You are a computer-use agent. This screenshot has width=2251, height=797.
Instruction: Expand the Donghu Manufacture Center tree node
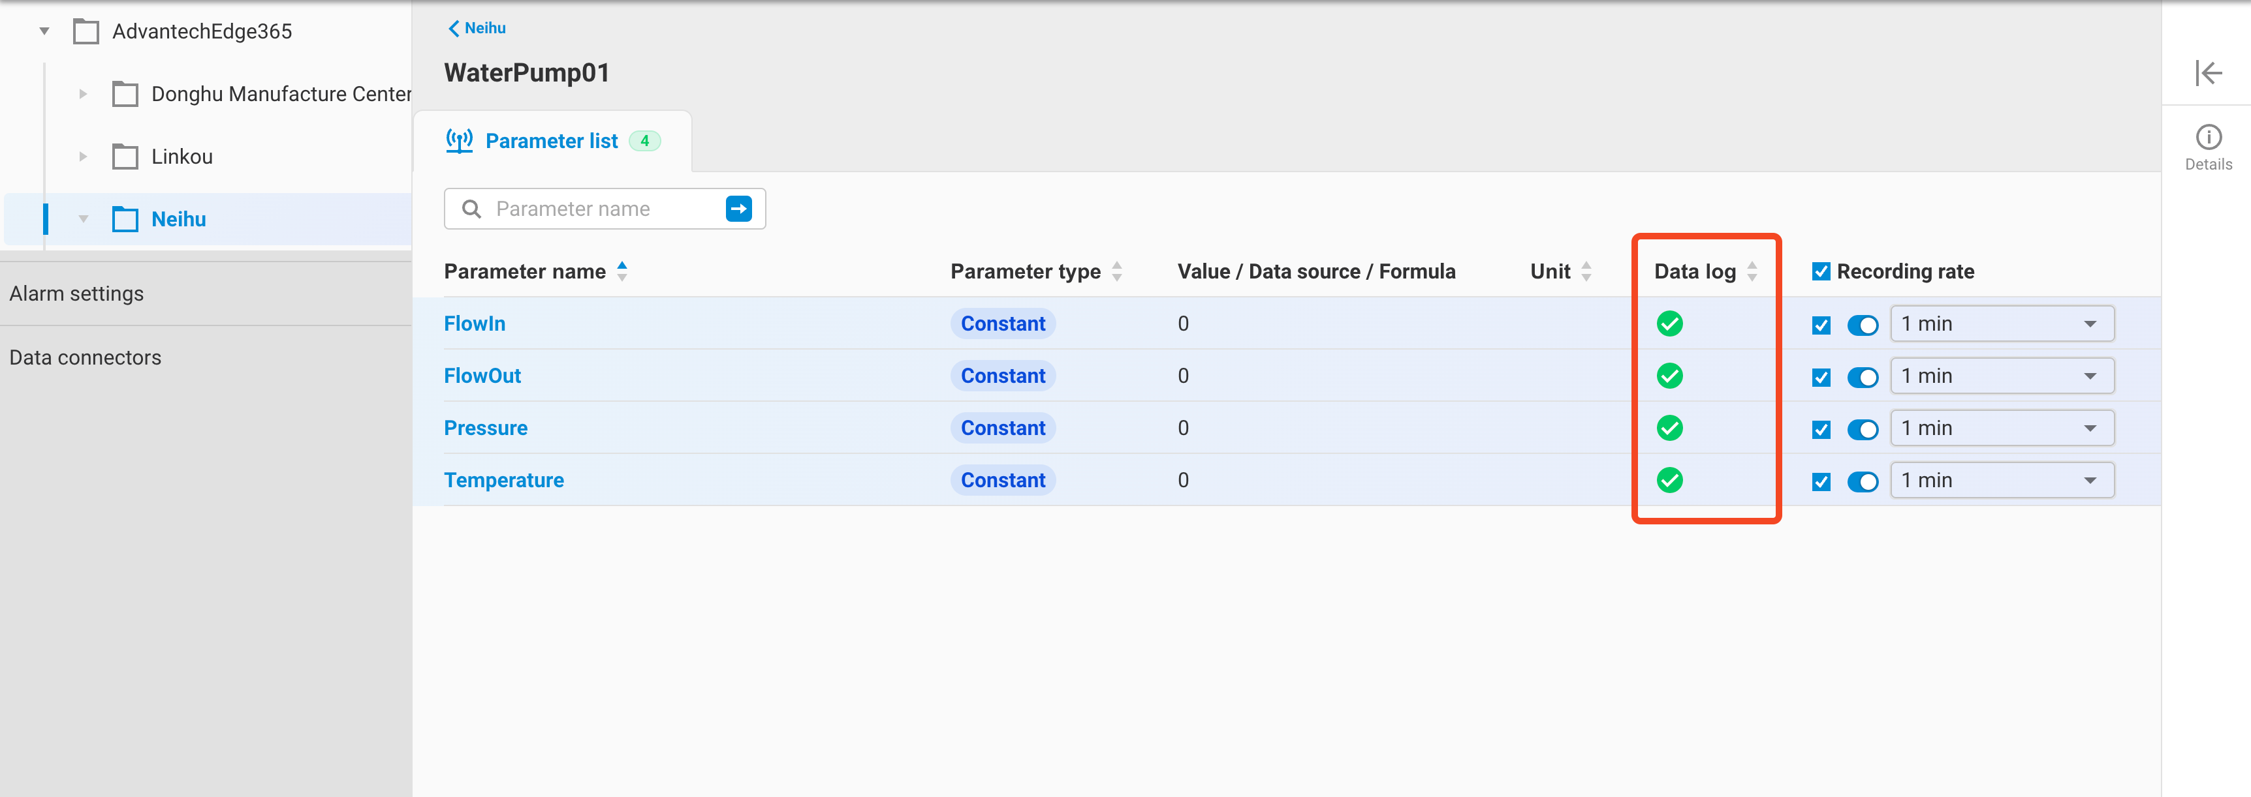point(83,93)
